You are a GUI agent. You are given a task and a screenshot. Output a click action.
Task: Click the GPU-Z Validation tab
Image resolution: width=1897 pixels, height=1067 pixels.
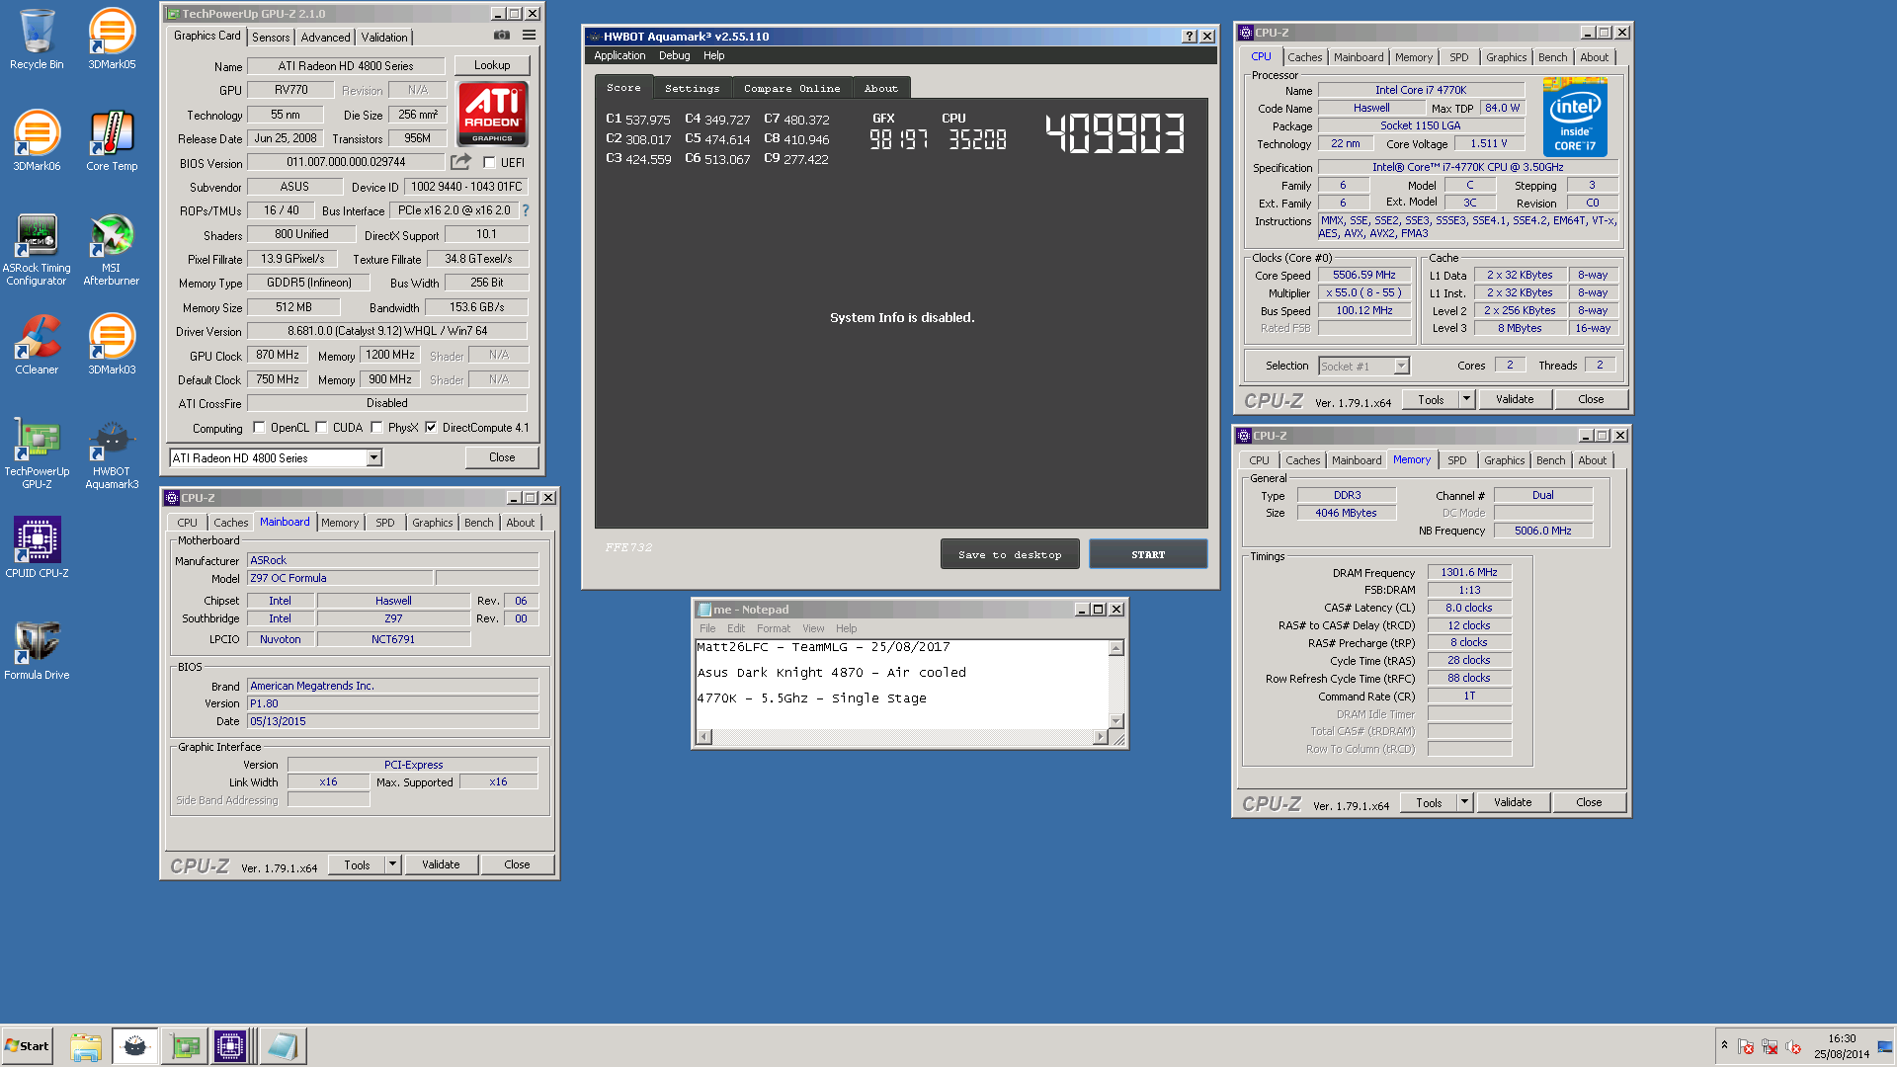click(384, 37)
